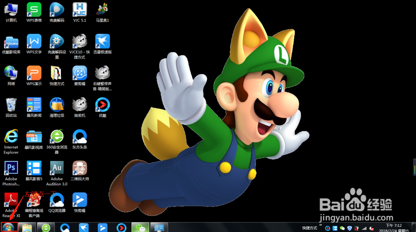Select the Adobe Audition 3.0 desktop icon
The height and width of the screenshot is (232, 416).
[57, 173]
